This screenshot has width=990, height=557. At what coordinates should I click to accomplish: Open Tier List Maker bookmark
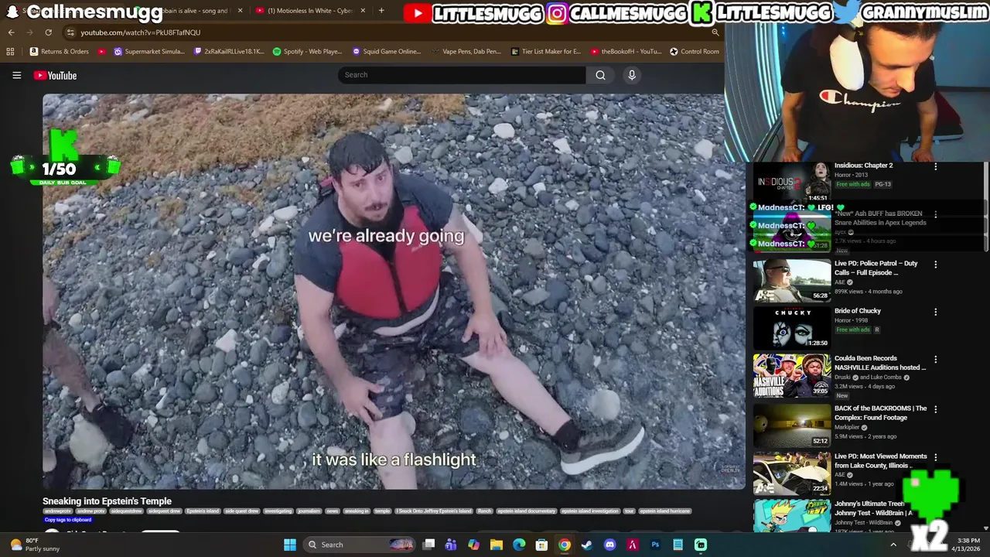(x=545, y=51)
